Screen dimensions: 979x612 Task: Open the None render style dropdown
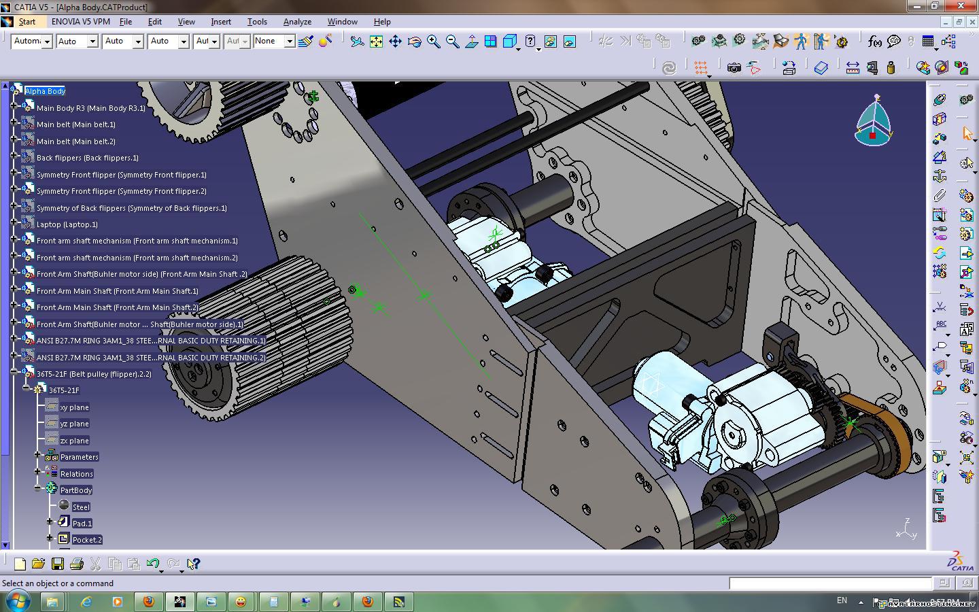pyautogui.click(x=289, y=41)
